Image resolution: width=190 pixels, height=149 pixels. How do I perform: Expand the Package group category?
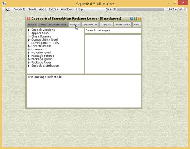(x=29, y=59)
